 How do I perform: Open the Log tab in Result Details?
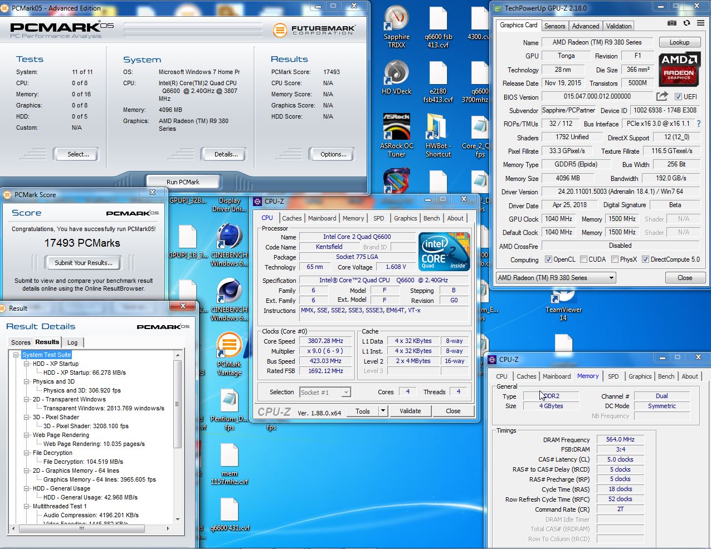(72, 342)
